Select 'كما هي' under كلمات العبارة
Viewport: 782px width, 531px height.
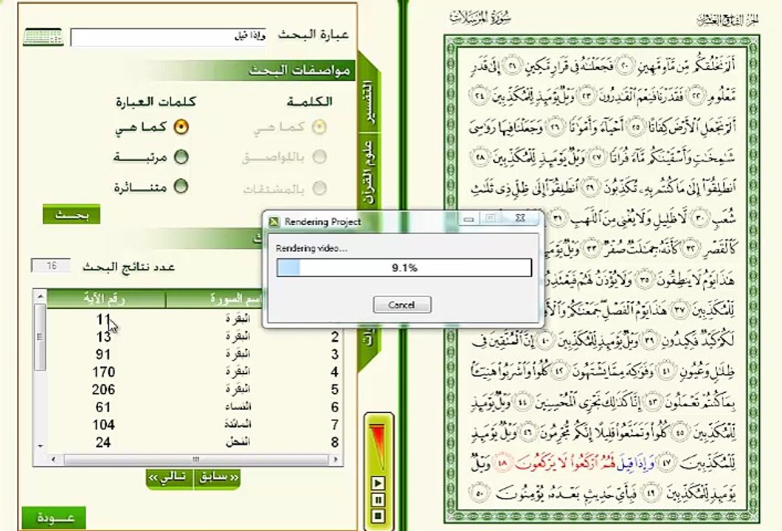point(181,127)
